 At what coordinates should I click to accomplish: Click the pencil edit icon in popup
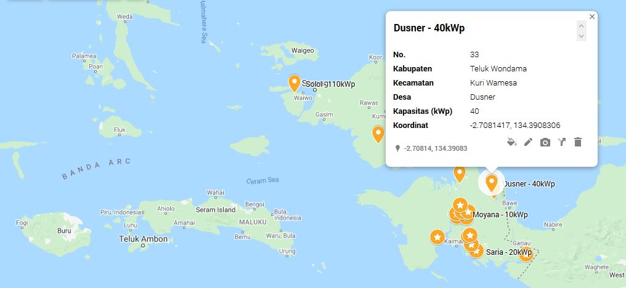pos(528,142)
